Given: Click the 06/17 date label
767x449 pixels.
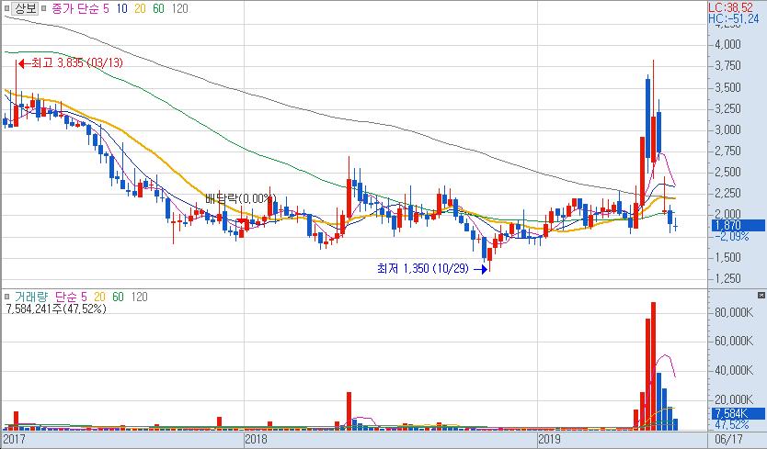Looking at the screenshot, I should point(728,439).
